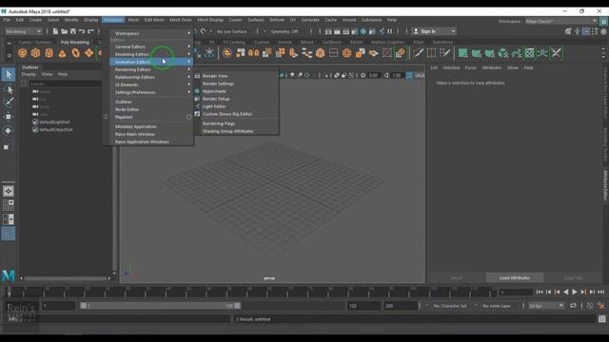This screenshot has width=609, height=342.
Task: Create a polygon cylinder from the shelf
Action: [x=49, y=53]
